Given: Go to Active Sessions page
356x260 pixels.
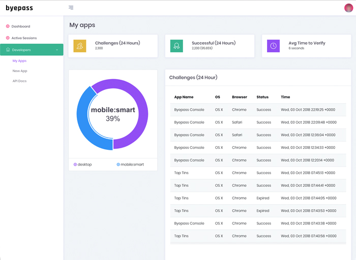Looking at the screenshot, I should tap(24, 38).
